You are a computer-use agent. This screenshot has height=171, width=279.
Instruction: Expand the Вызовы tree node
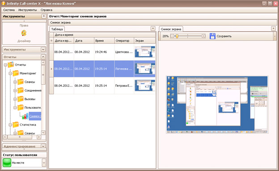click(x=15, y=99)
